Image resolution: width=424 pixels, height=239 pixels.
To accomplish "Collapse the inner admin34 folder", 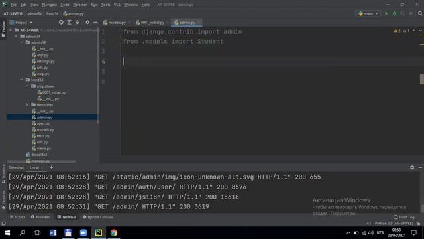I will pos(22,42).
